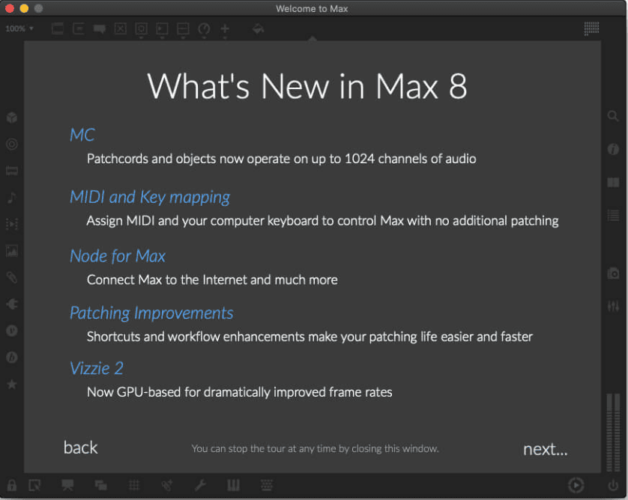Open the reference book icon in right sidebar

[x=613, y=183]
